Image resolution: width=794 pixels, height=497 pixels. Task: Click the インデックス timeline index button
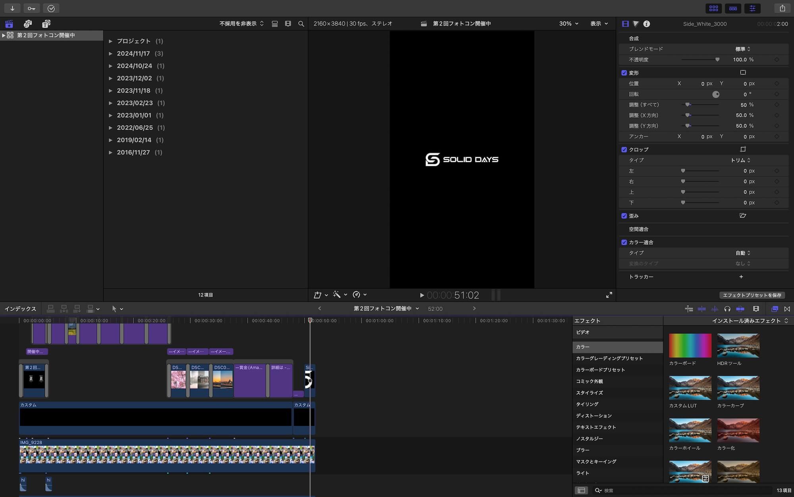20,309
